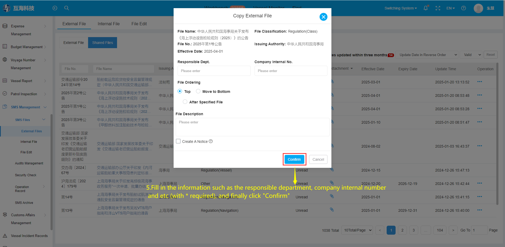Click into File Description text area

coord(252,127)
